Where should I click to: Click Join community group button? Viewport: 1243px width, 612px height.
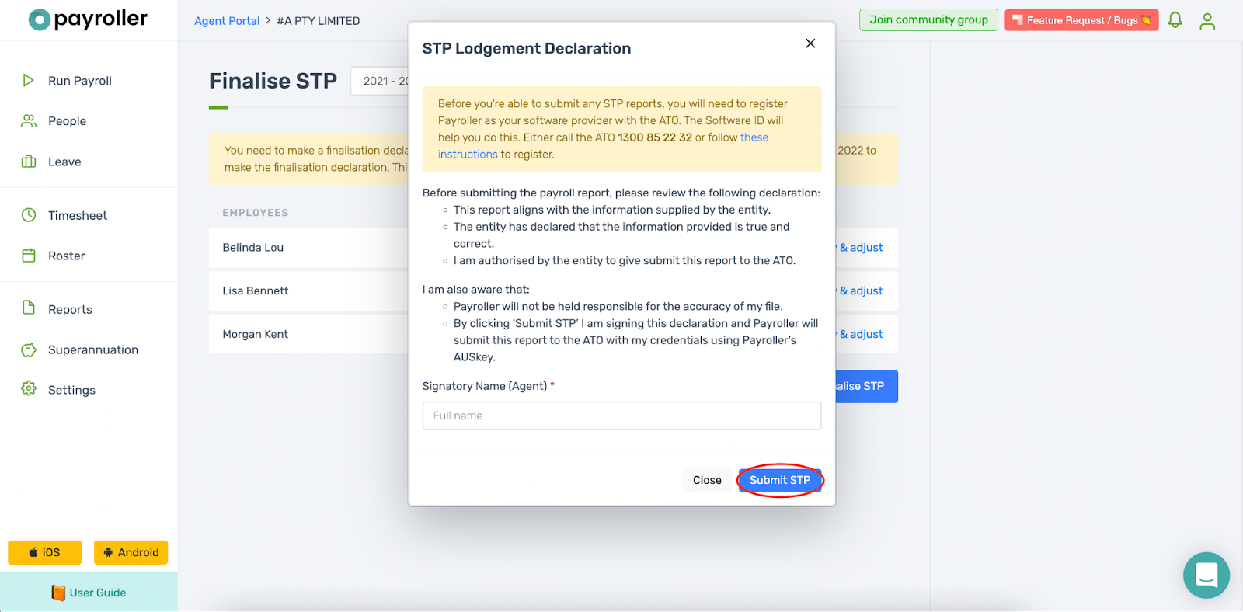click(x=928, y=20)
